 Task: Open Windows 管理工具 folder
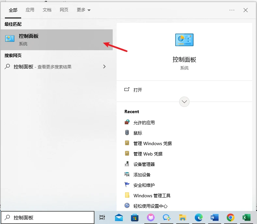152,196
